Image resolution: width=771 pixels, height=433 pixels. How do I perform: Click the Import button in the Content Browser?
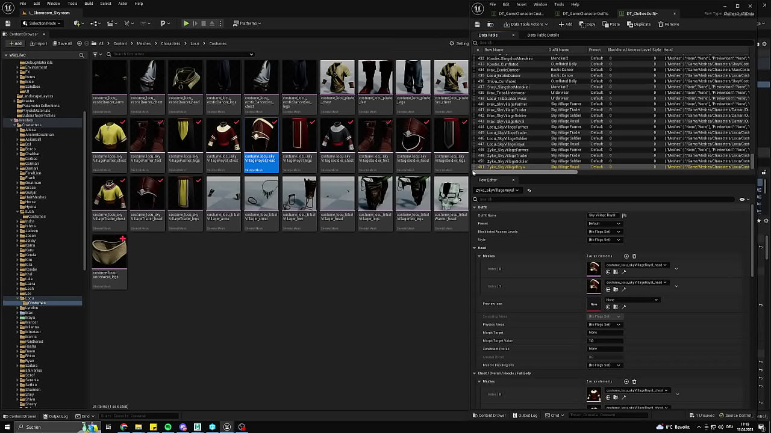click(38, 43)
